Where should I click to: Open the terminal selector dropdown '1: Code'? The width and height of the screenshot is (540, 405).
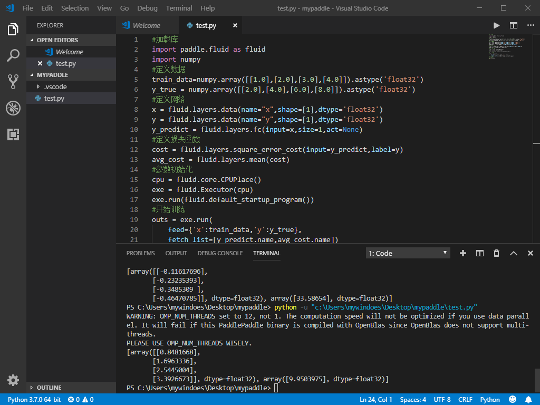[x=408, y=254]
